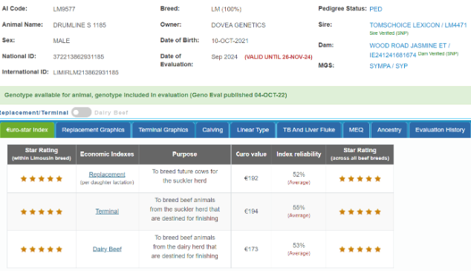Screen dimensions: 471x271
Task: Go to the Linear Type tab
Action: click(253, 130)
